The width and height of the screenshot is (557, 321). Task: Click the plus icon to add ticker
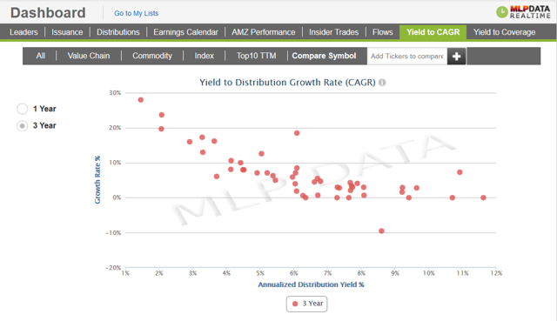coord(456,56)
